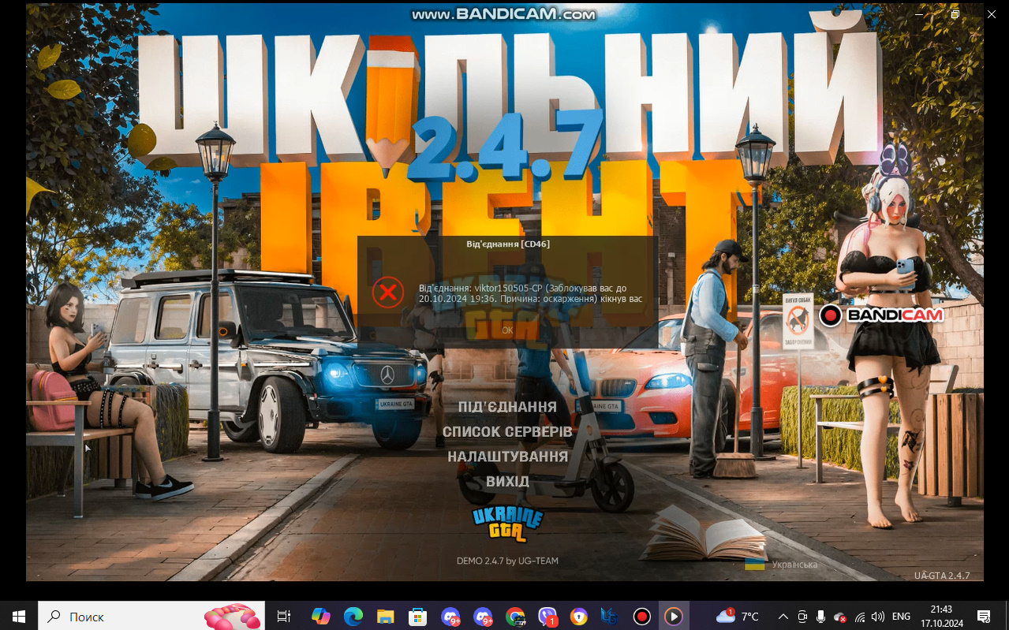Open the Українська language selector
1009x630 pixels.
click(x=782, y=565)
